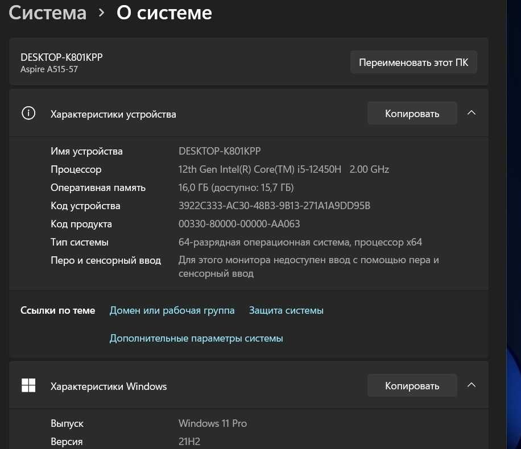Image resolution: width=521 pixels, height=449 pixels.
Task: Click the Версия label
Action: (x=67, y=442)
